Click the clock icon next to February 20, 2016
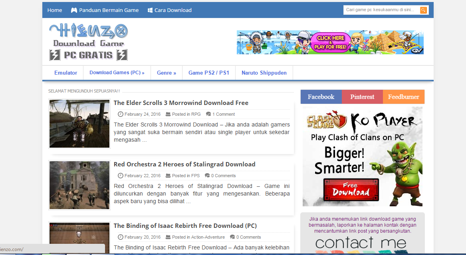The height and width of the screenshot is (255, 466). (120, 237)
